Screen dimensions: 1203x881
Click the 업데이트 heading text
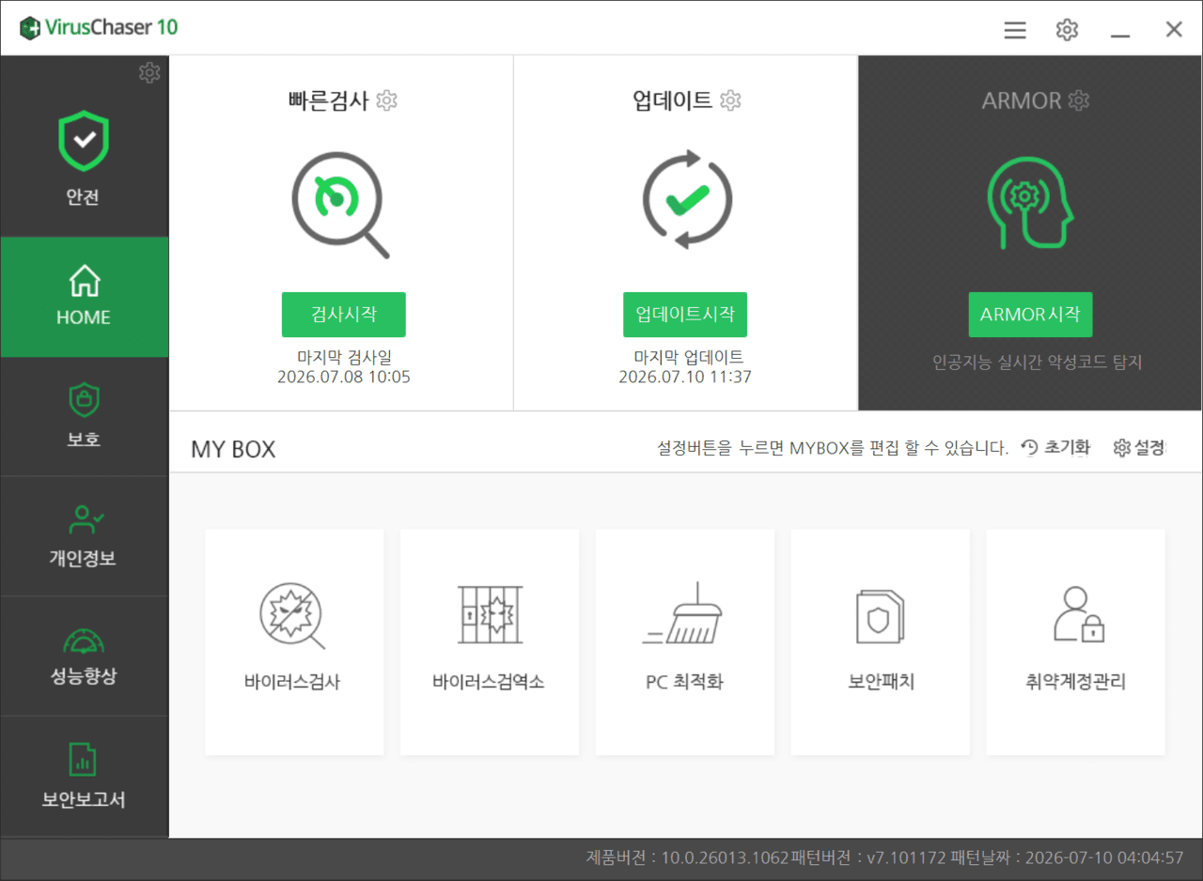(673, 100)
